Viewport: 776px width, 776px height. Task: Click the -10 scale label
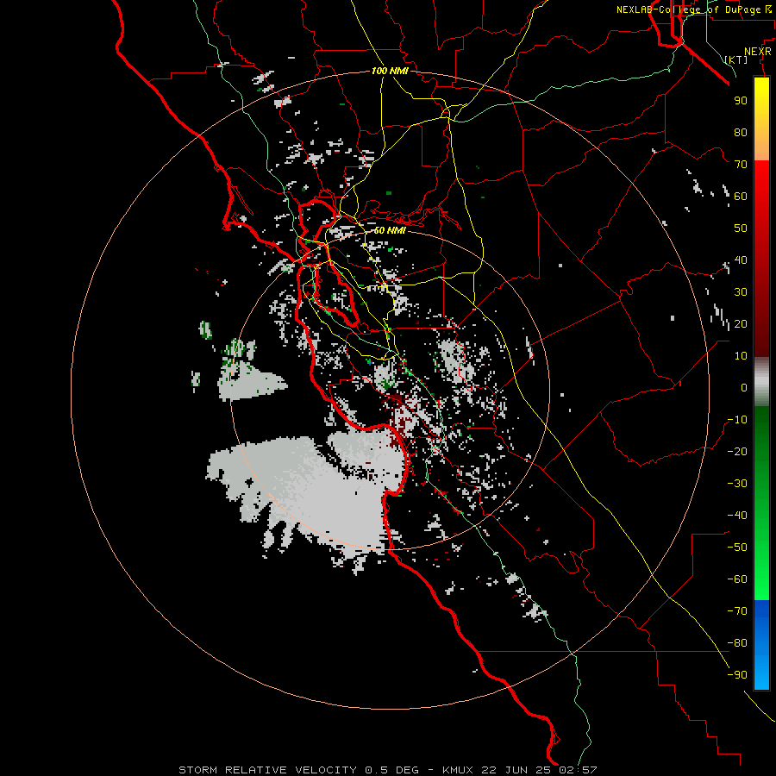coord(737,420)
